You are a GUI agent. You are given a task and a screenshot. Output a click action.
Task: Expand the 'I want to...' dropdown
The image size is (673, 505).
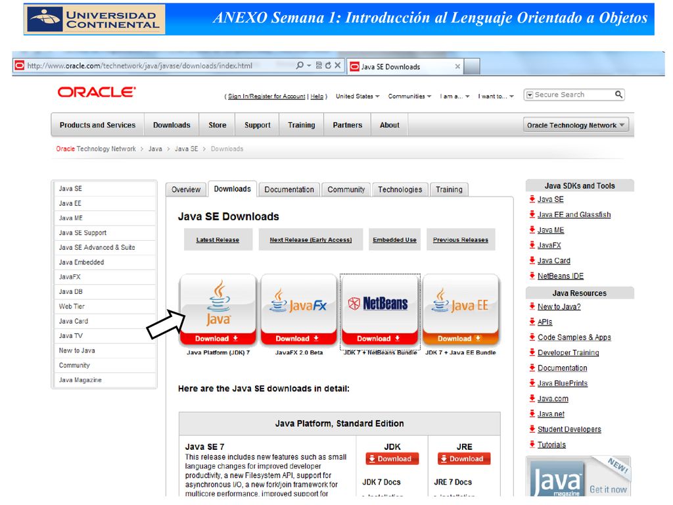pyautogui.click(x=496, y=96)
